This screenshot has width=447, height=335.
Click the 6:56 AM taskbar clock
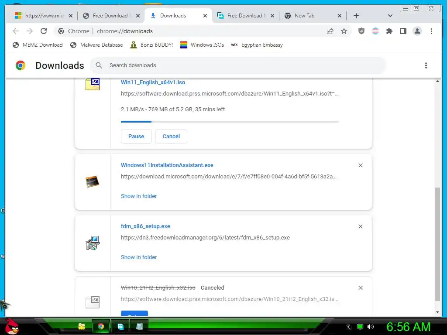pyautogui.click(x=408, y=327)
